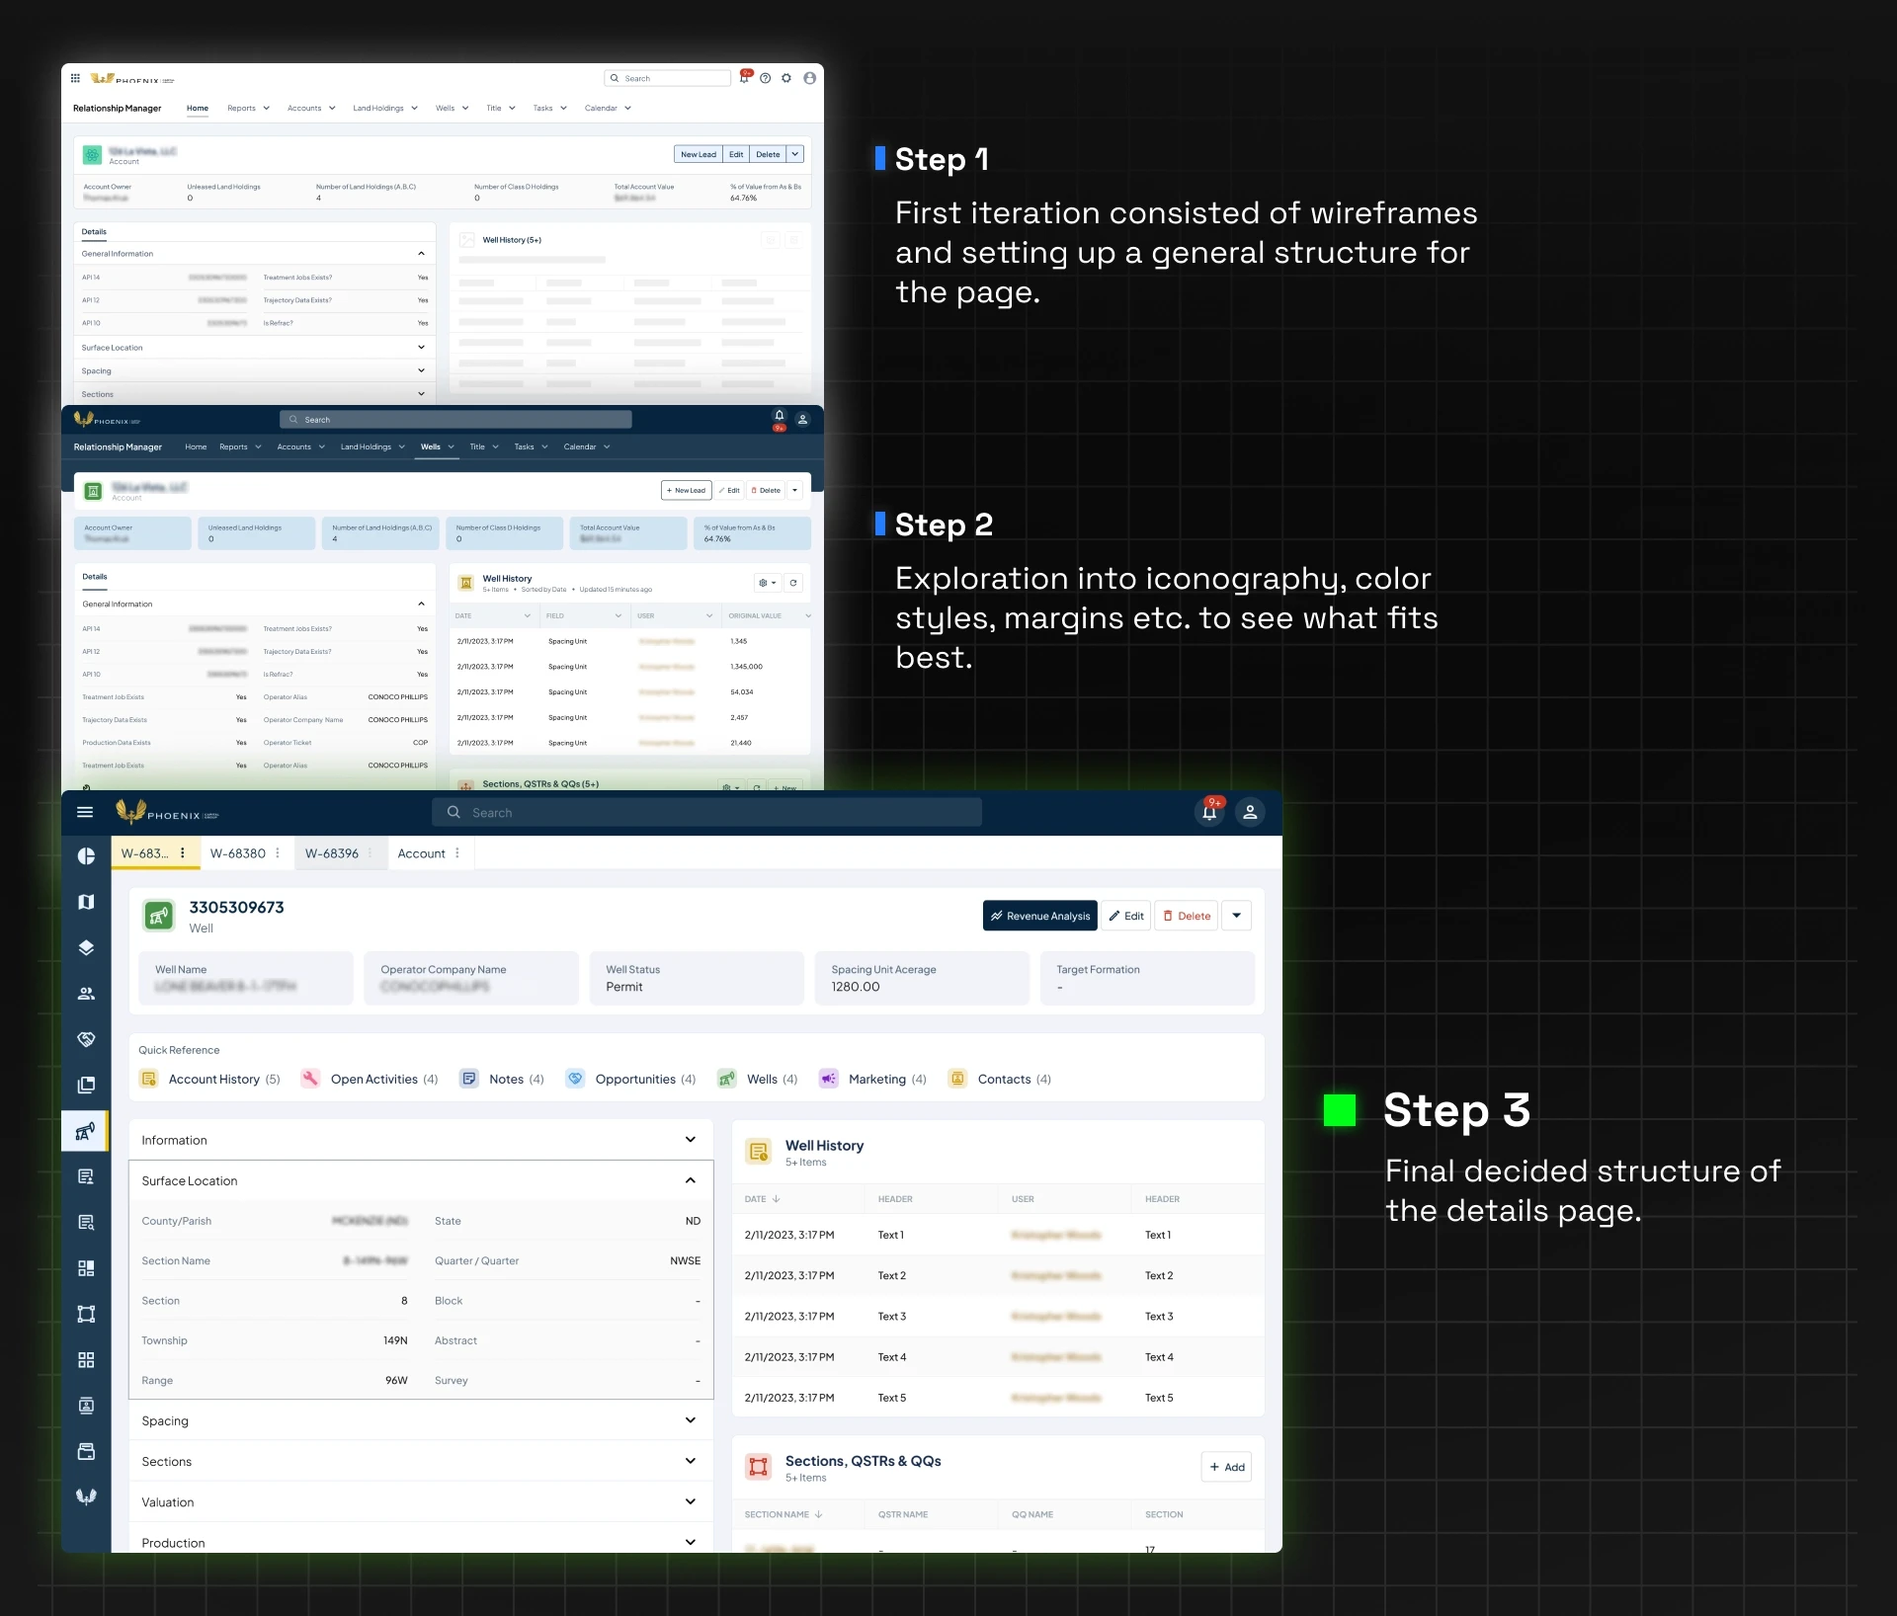Expand the Valuation section

click(x=421, y=1501)
